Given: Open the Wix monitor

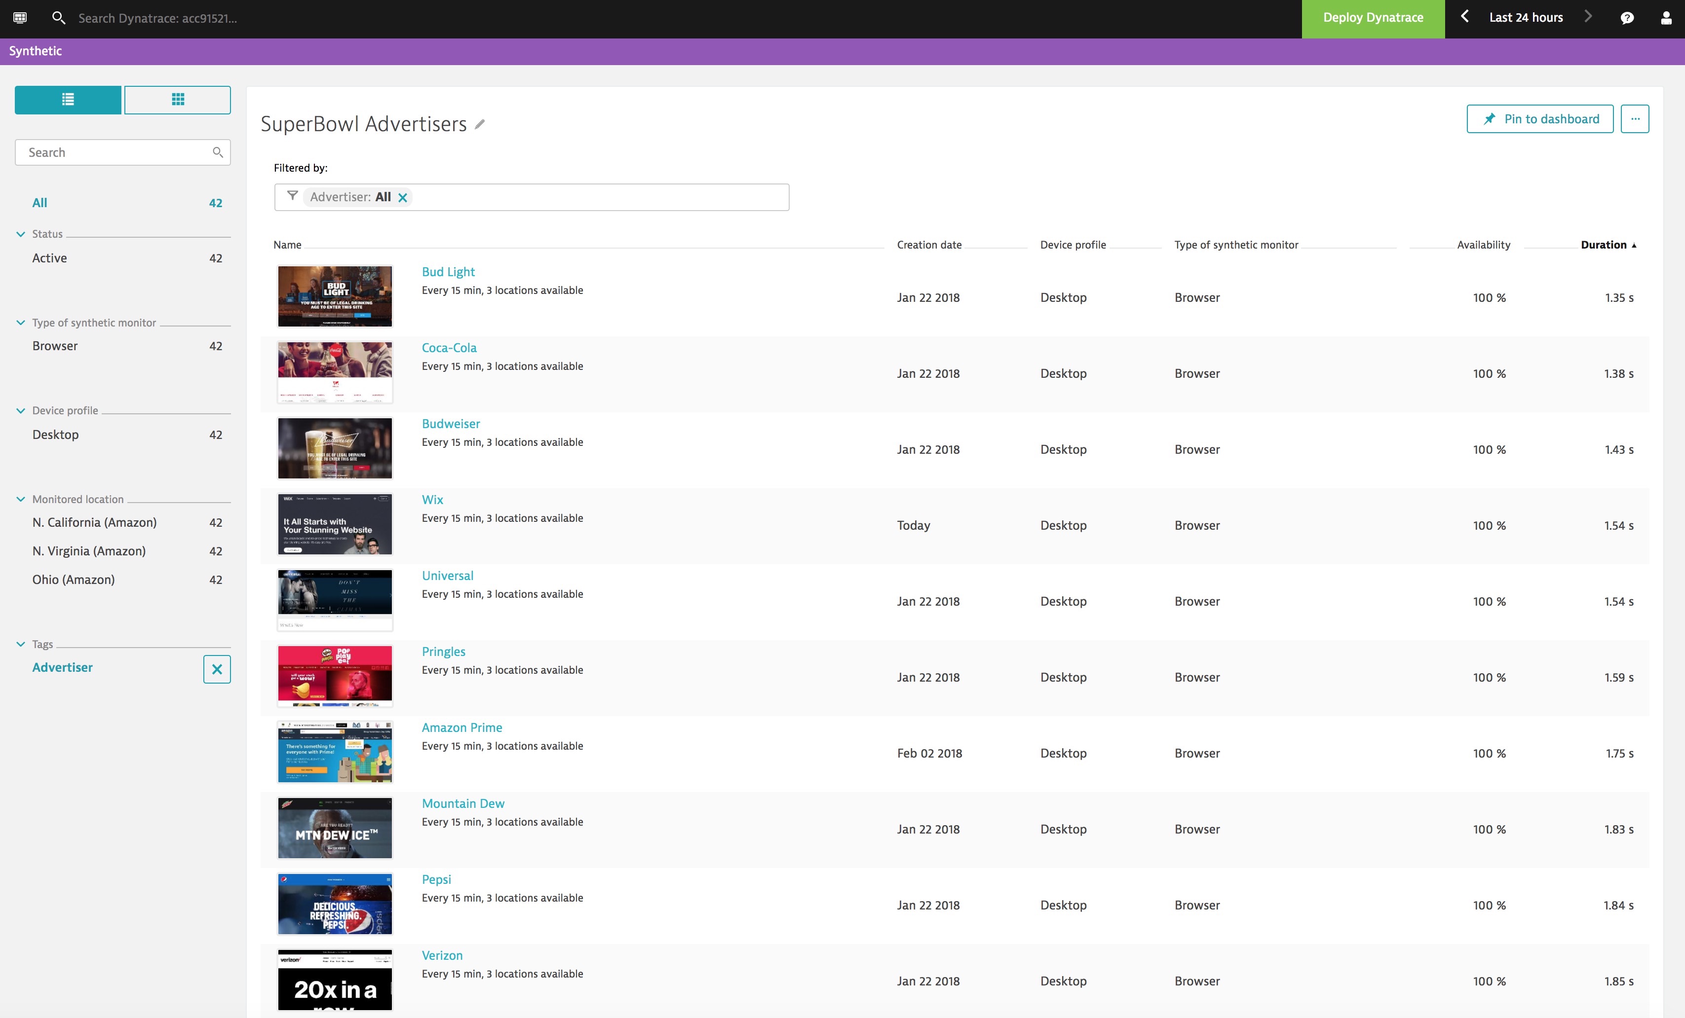Looking at the screenshot, I should (432, 500).
